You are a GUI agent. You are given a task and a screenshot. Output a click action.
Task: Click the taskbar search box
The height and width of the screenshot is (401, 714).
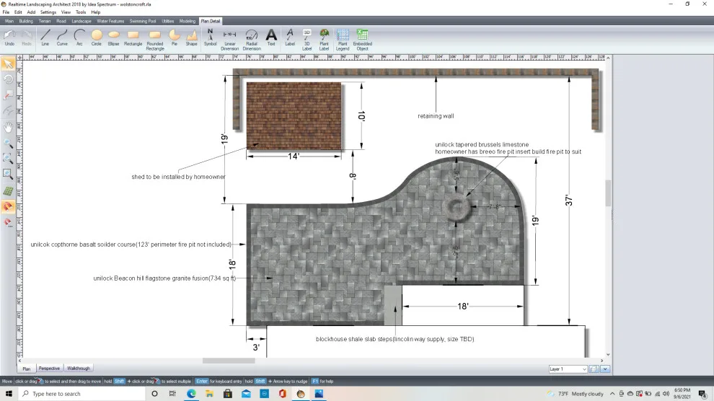click(x=82, y=394)
